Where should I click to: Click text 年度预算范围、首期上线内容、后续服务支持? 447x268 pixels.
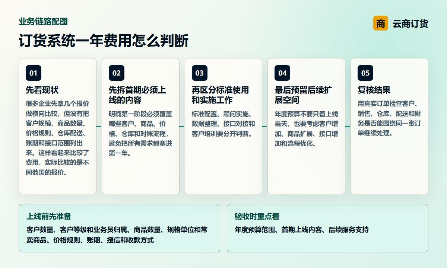click(x=302, y=230)
